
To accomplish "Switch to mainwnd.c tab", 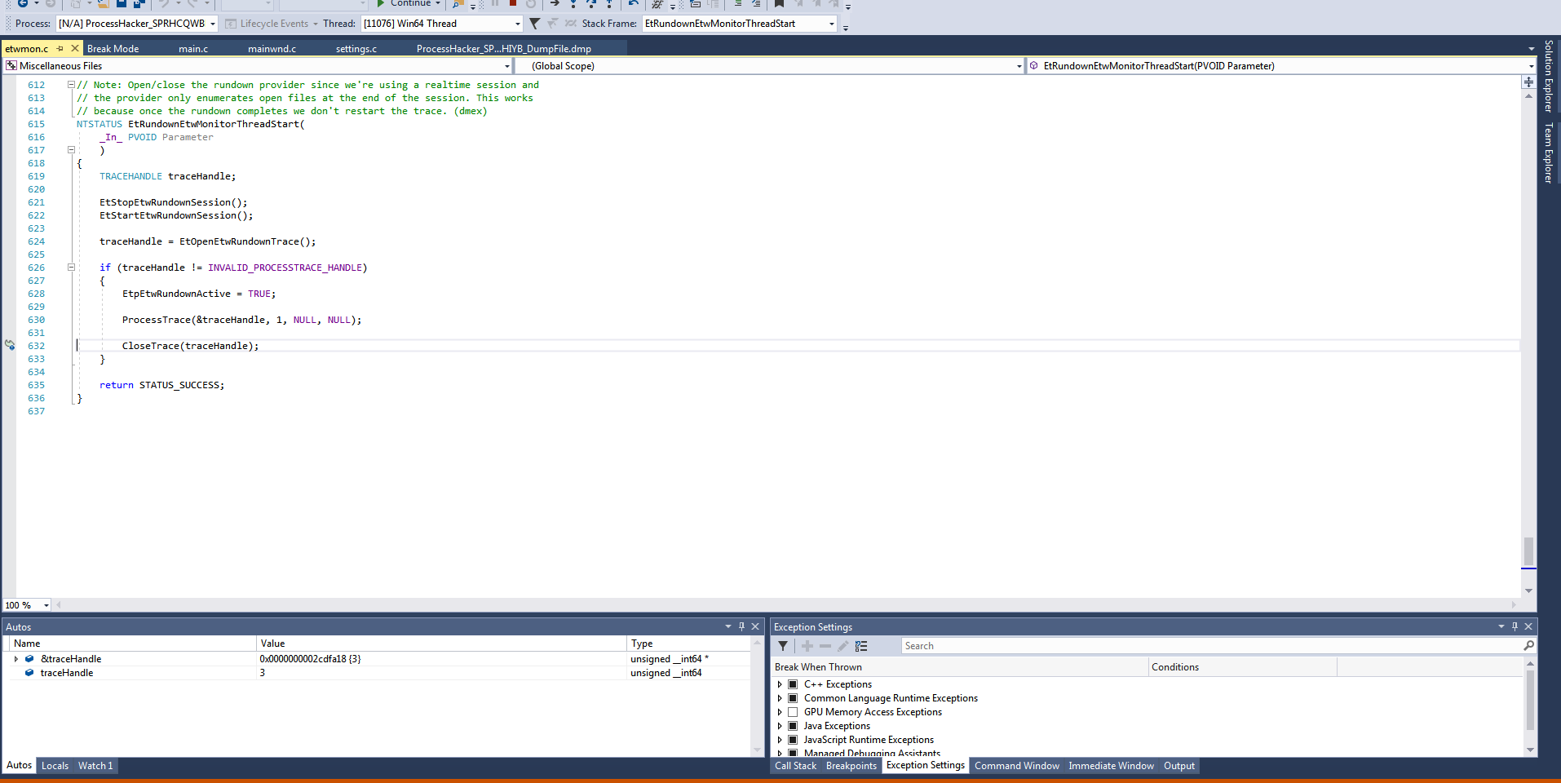I will click(x=272, y=49).
